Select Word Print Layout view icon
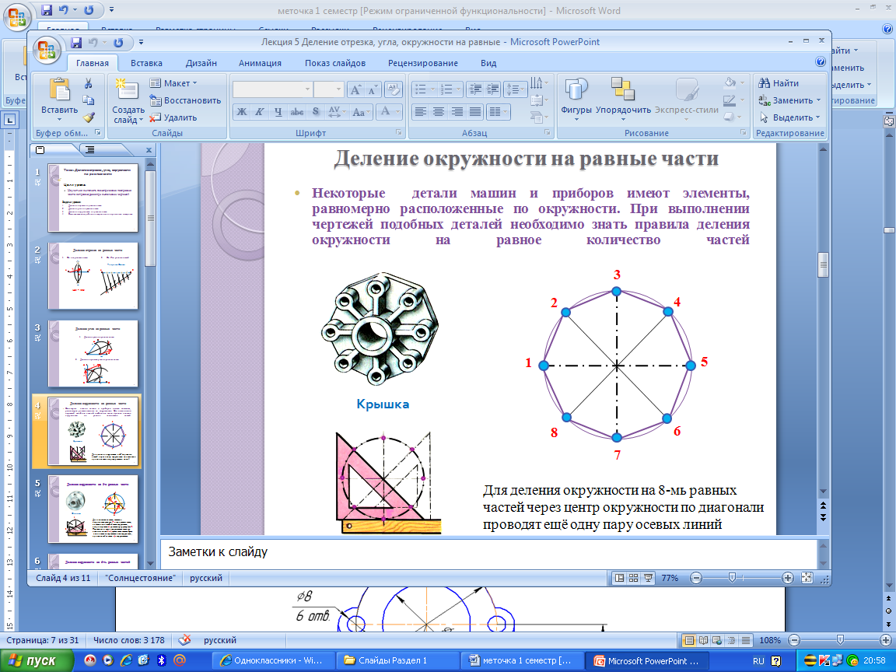Screen dimensions: 896x672 (690, 640)
